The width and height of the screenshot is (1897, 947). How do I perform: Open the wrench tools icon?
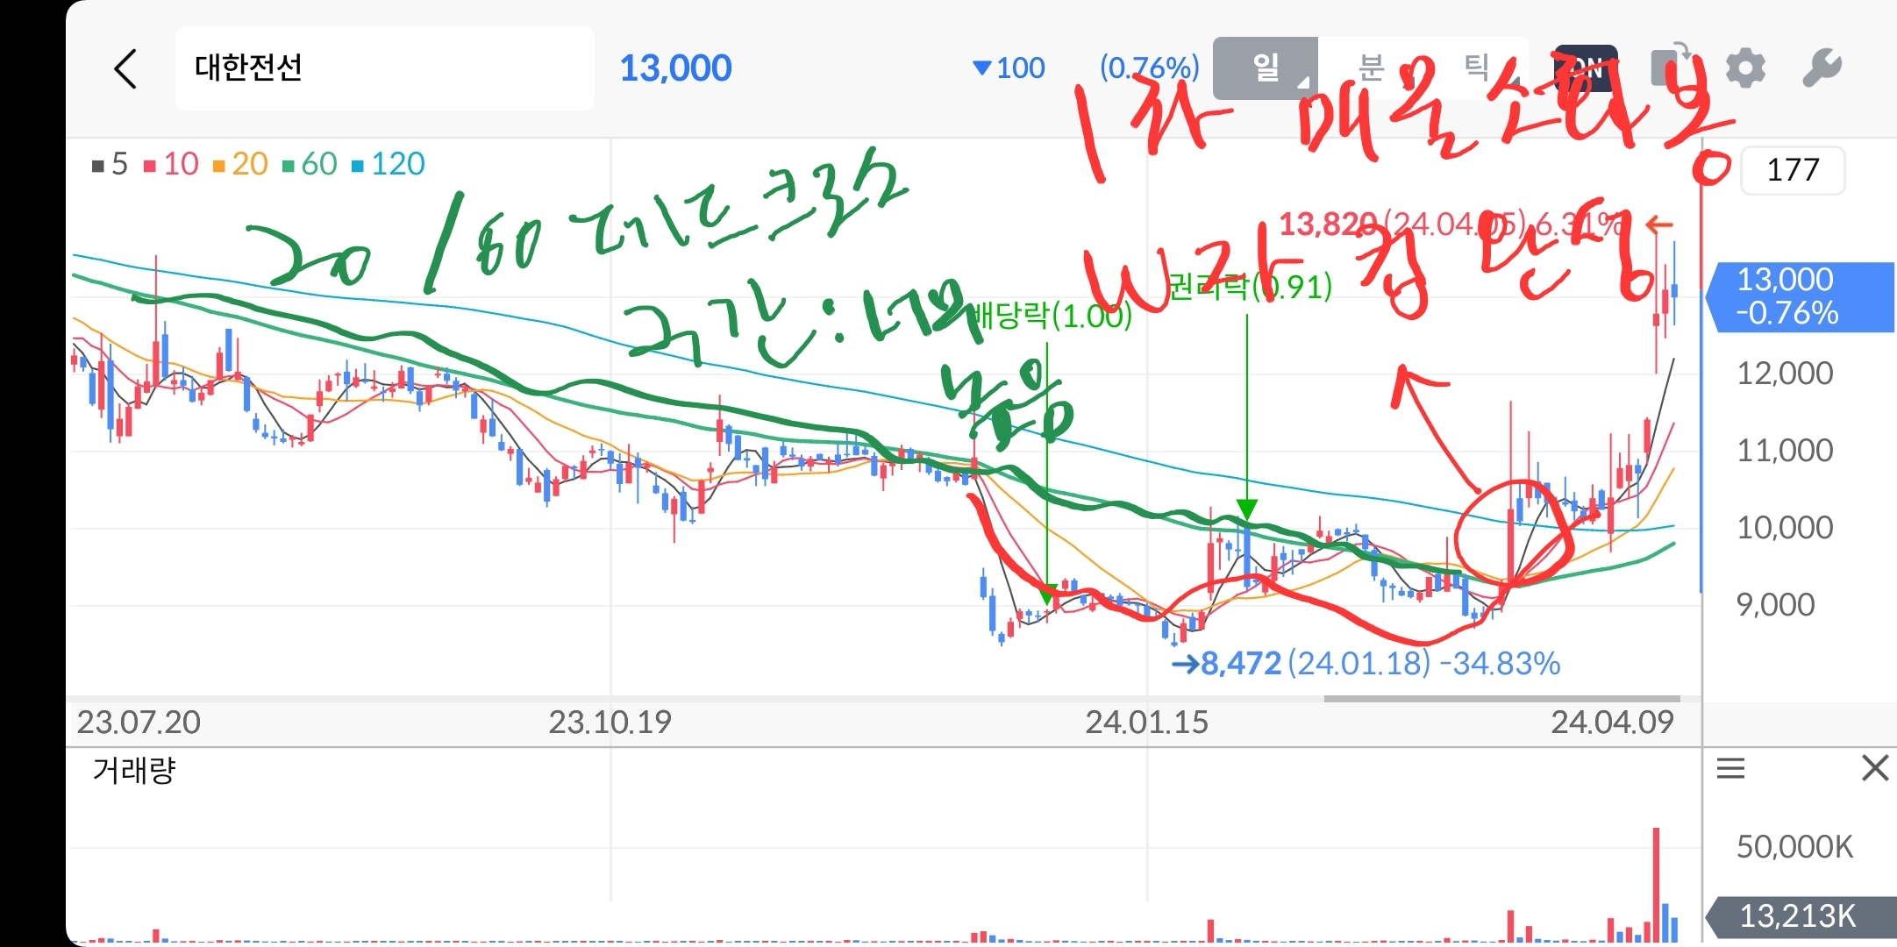1821,68
